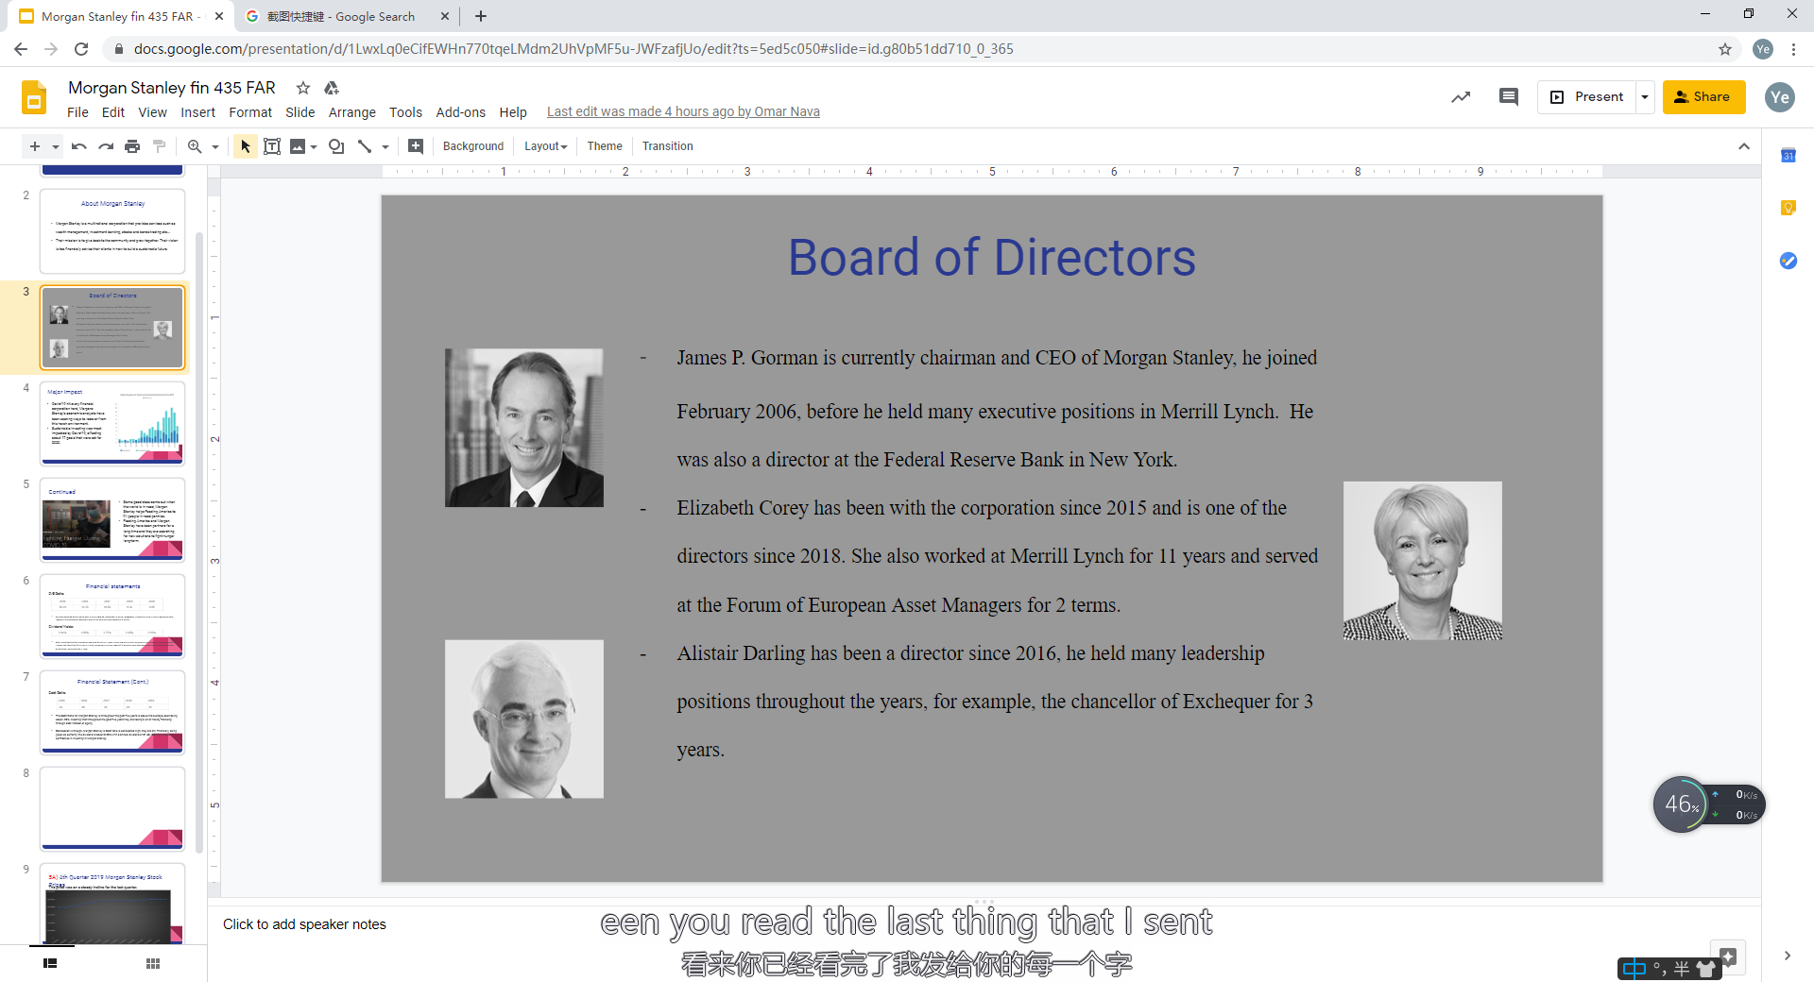Open the comment history icon
1814x982 pixels.
(1509, 97)
